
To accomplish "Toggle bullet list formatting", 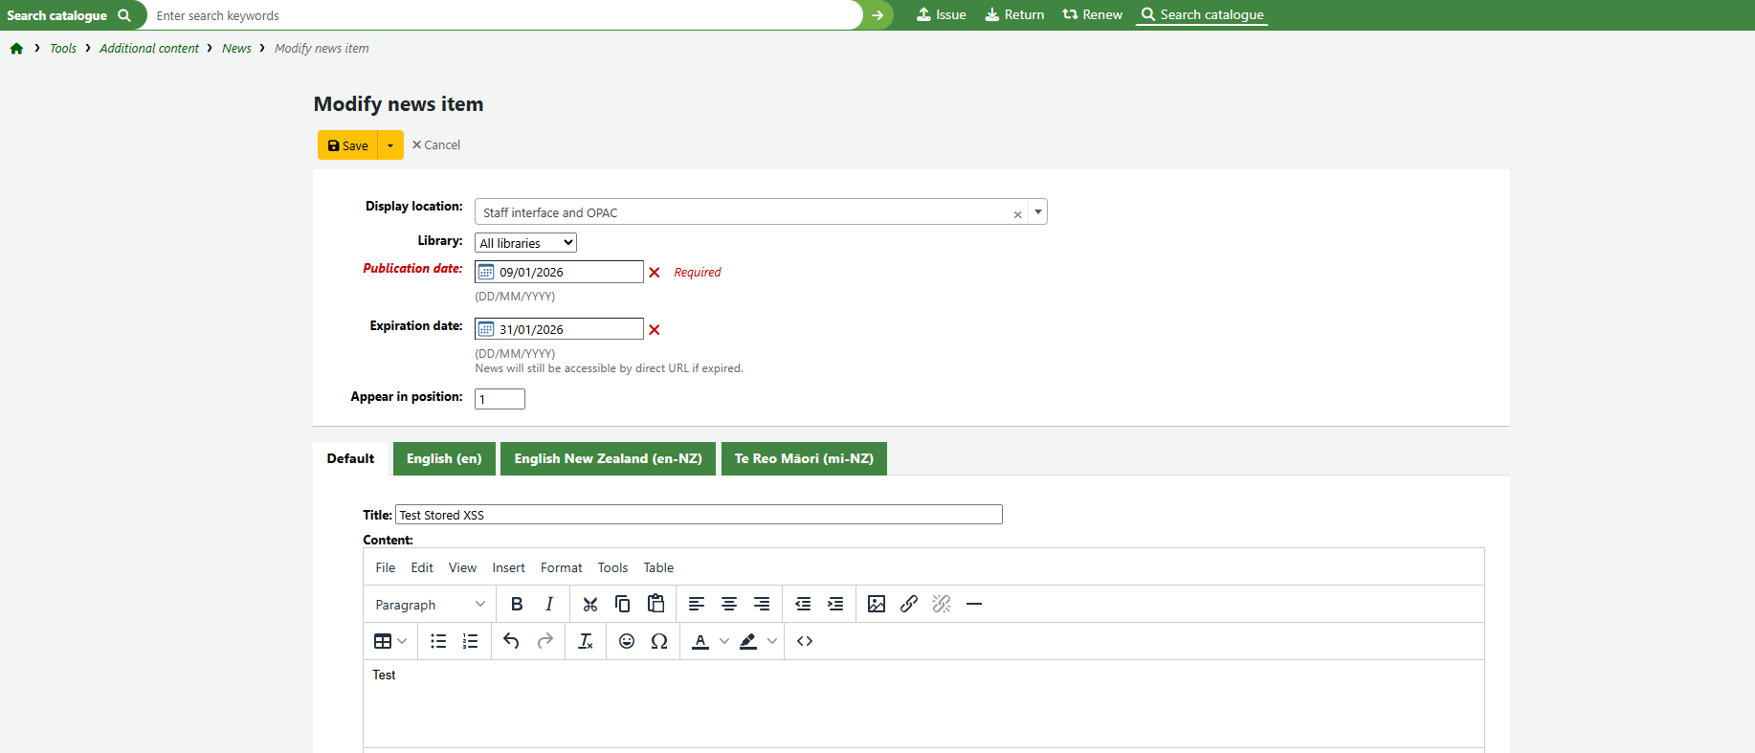I will [x=438, y=641].
